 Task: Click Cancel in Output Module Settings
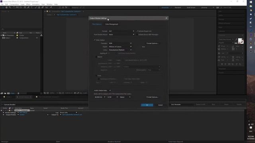160,105
